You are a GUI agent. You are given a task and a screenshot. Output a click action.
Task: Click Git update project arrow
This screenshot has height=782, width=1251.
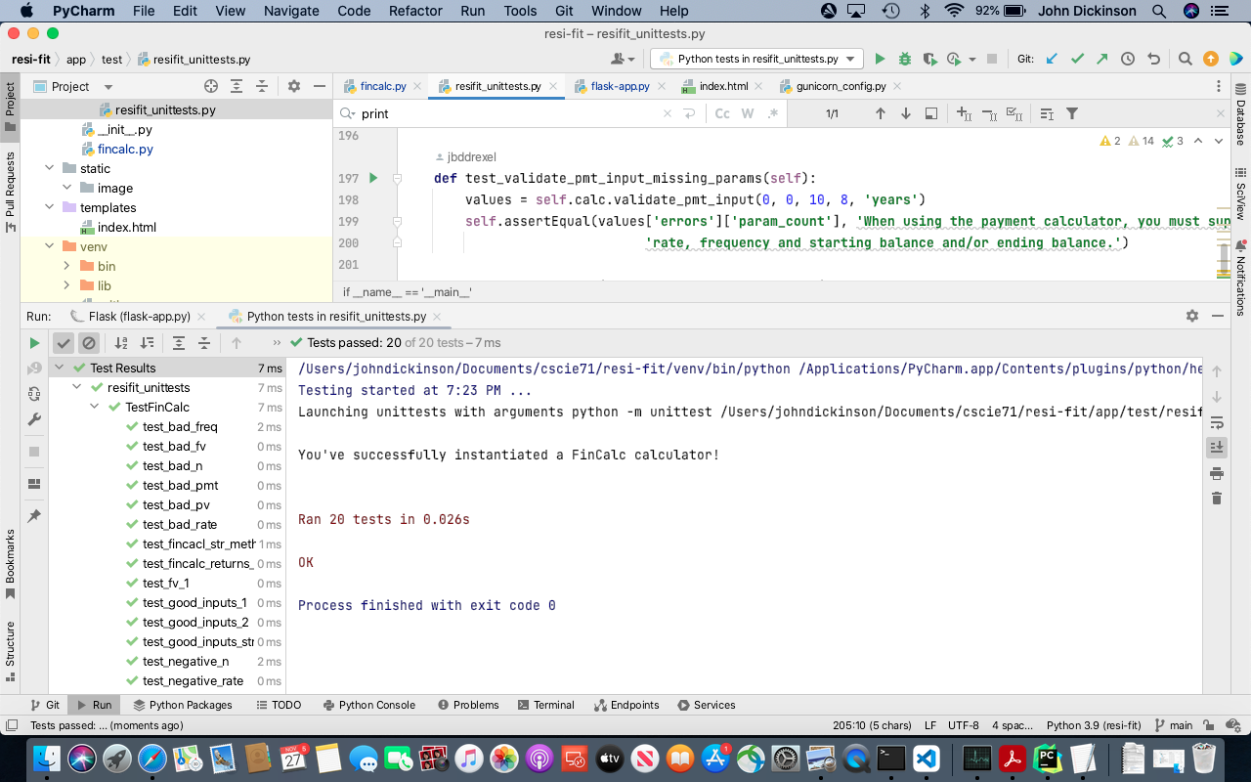pyautogui.click(x=1052, y=59)
